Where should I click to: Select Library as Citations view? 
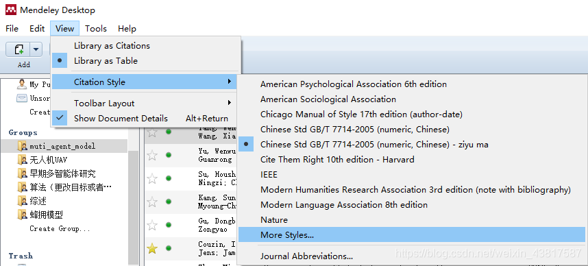click(145, 46)
